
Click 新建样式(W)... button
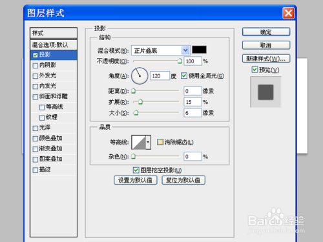pyautogui.click(x=266, y=59)
